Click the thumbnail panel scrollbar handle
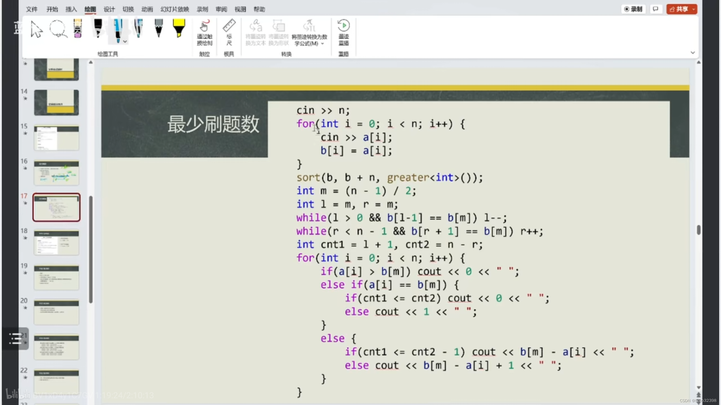Image resolution: width=721 pixels, height=405 pixels. [x=91, y=249]
